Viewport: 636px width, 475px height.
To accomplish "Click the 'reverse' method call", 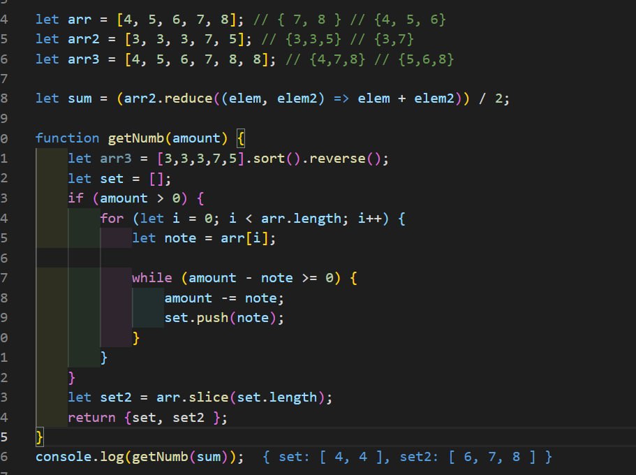I will click(x=337, y=159).
